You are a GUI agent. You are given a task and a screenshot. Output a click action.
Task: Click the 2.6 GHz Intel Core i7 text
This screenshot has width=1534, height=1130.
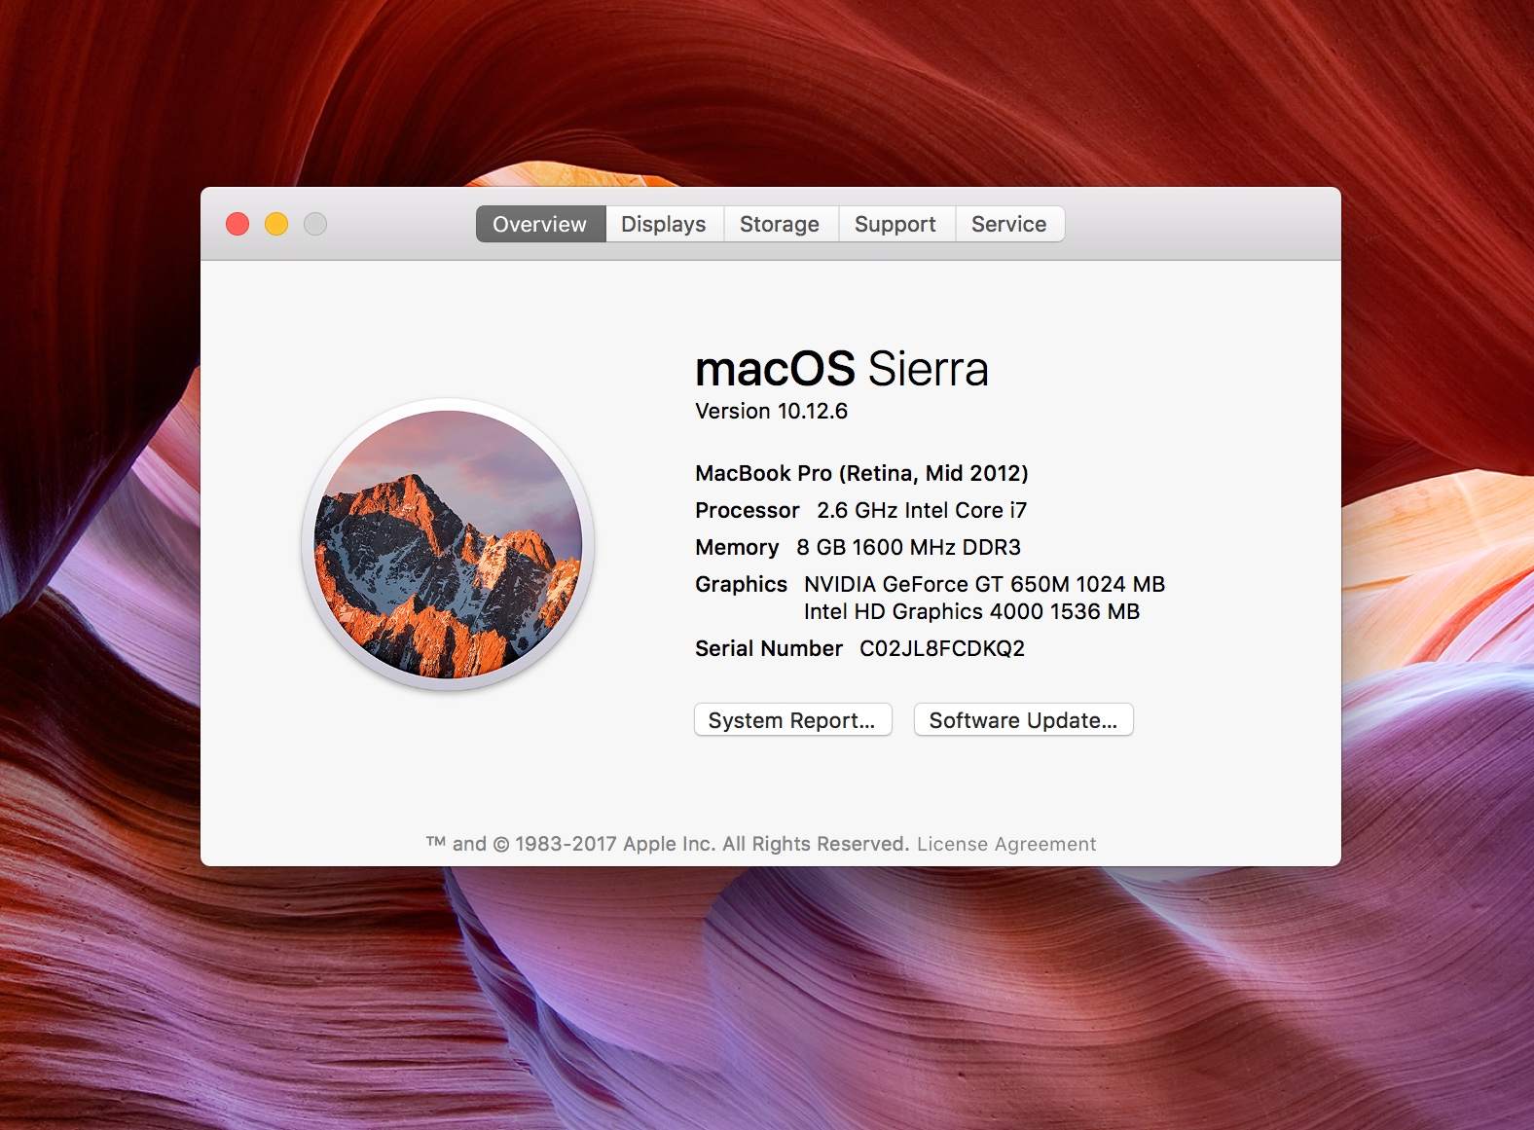click(x=922, y=510)
